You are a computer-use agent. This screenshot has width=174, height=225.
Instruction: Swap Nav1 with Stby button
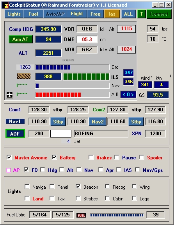pyautogui.click(x=58, y=122)
